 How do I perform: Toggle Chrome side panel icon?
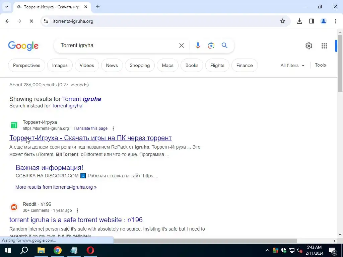point(312,21)
